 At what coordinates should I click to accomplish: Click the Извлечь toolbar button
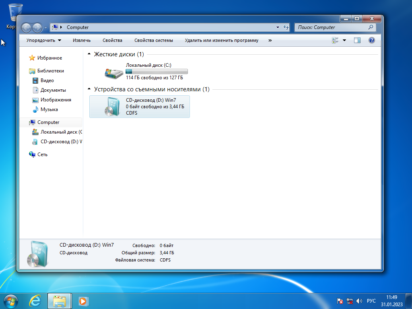(x=82, y=40)
